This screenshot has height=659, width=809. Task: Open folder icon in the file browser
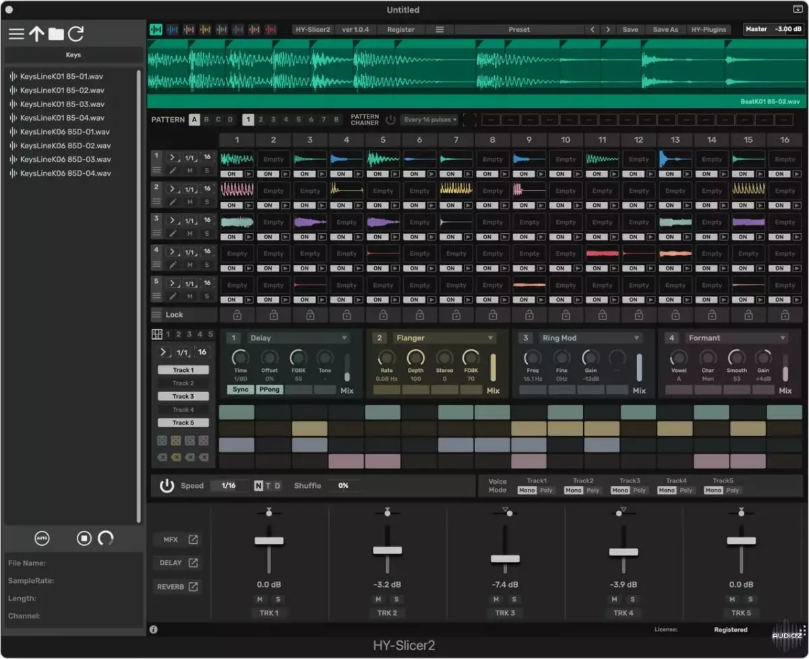coord(56,34)
